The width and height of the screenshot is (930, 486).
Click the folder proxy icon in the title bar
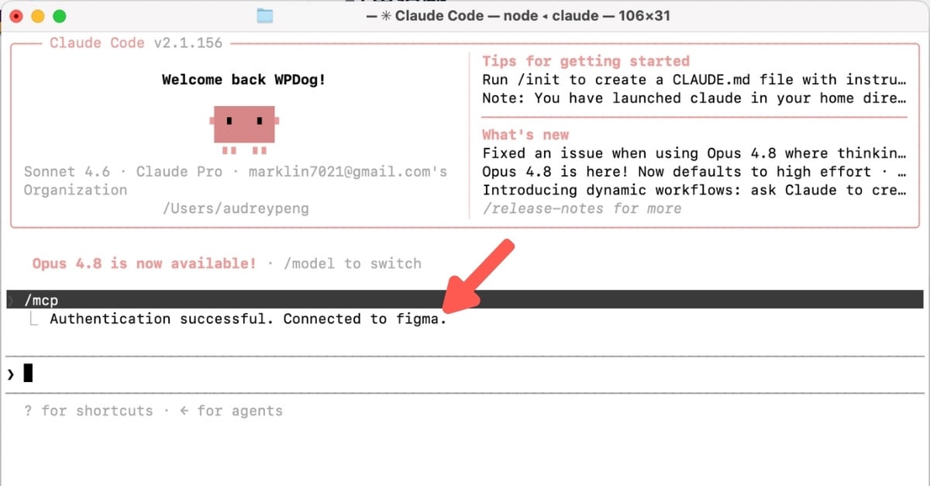[x=265, y=16]
